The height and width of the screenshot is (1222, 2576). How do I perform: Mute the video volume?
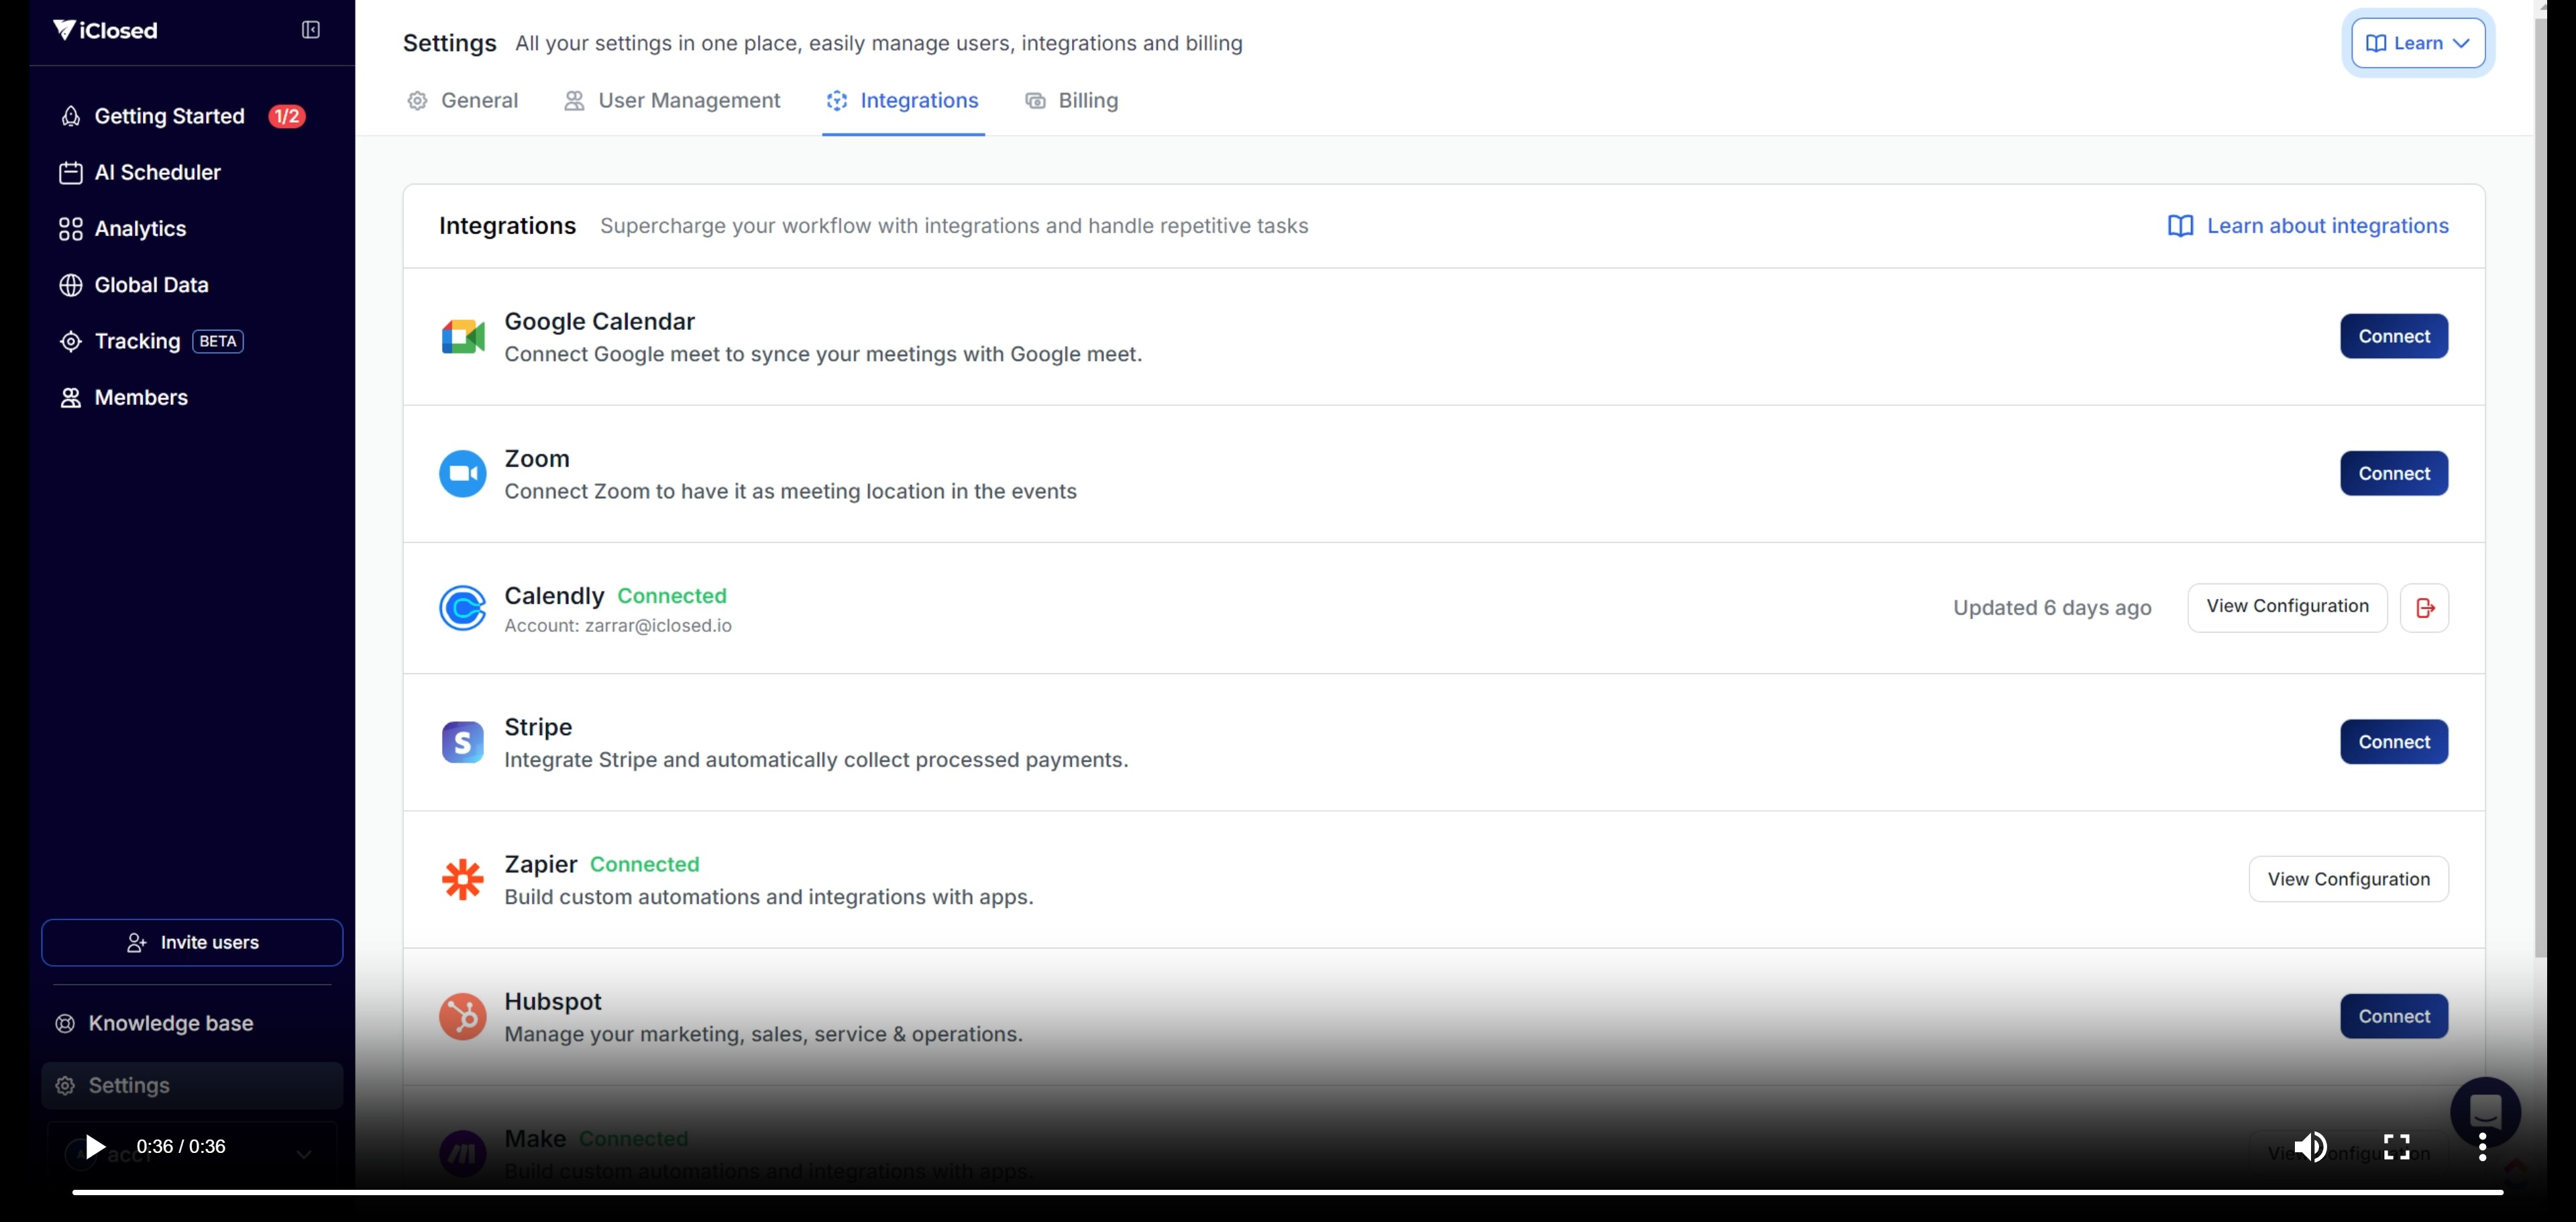coord(2310,1147)
